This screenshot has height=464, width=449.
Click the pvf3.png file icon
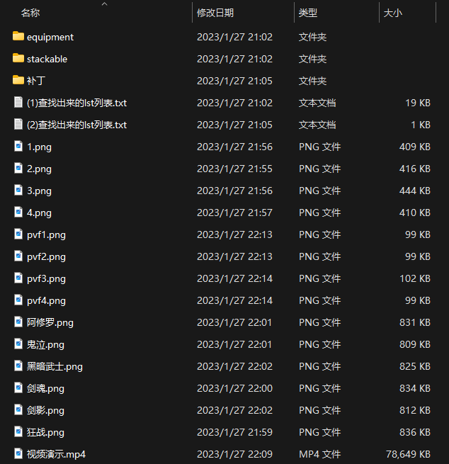[x=18, y=278]
